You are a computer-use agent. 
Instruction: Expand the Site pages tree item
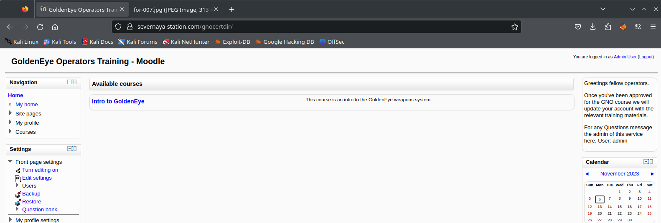click(10, 113)
